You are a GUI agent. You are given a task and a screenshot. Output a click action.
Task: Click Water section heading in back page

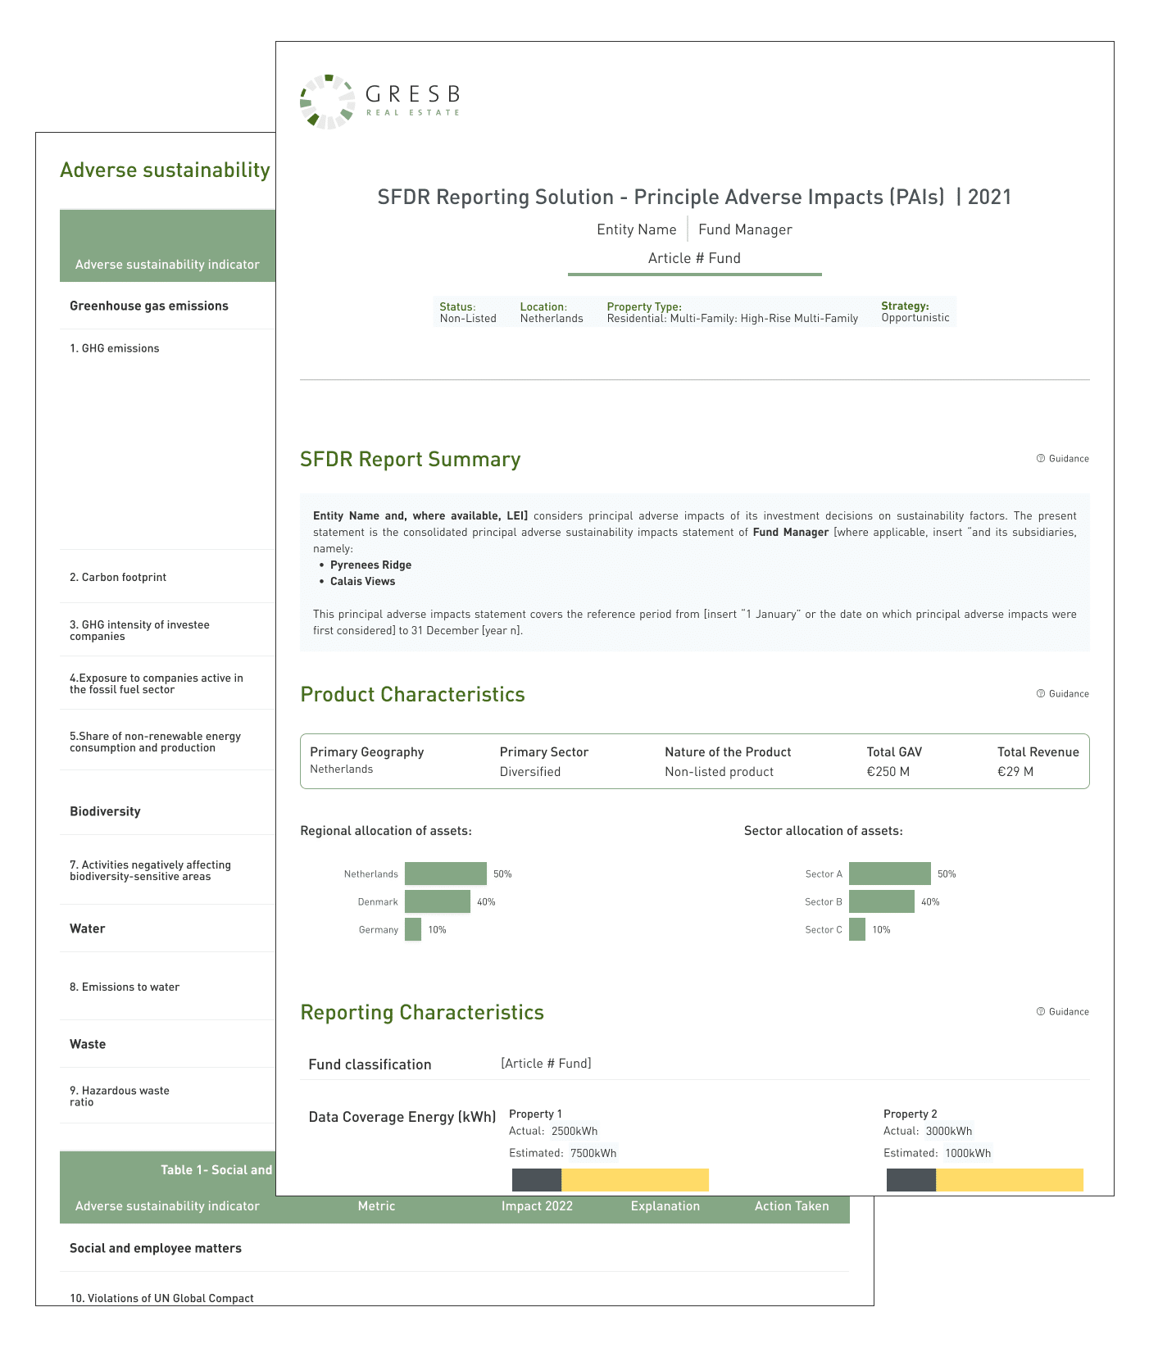[88, 929]
